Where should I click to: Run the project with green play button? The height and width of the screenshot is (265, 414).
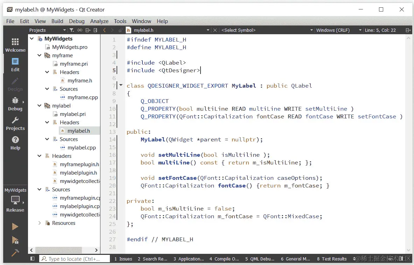(x=15, y=227)
